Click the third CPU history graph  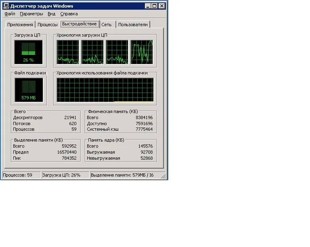pyautogui.click(x=117, y=52)
